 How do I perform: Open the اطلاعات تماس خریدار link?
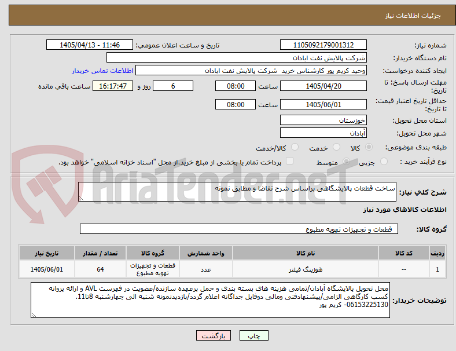tap(102, 71)
